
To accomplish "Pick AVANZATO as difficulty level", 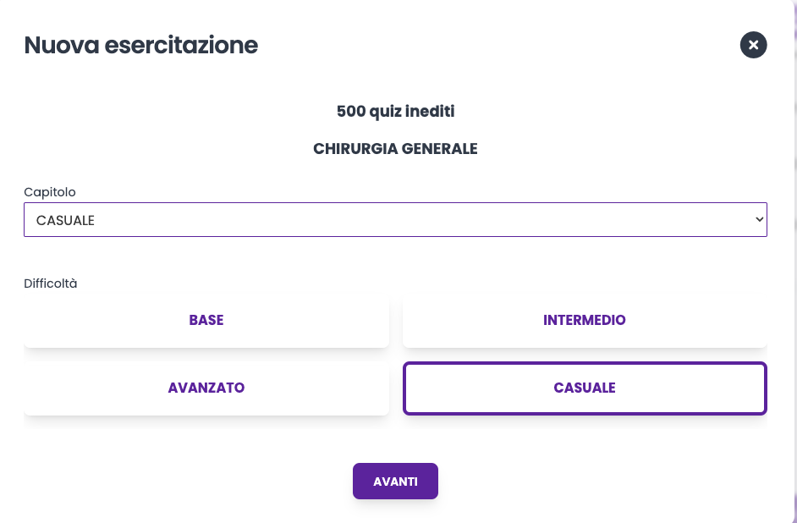I will pyautogui.click(x=206, y=388).
